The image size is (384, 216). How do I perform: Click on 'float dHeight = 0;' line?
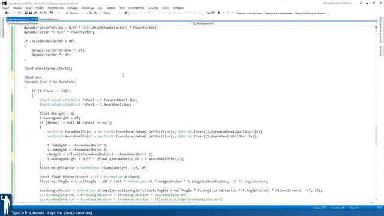coord(57,113)
